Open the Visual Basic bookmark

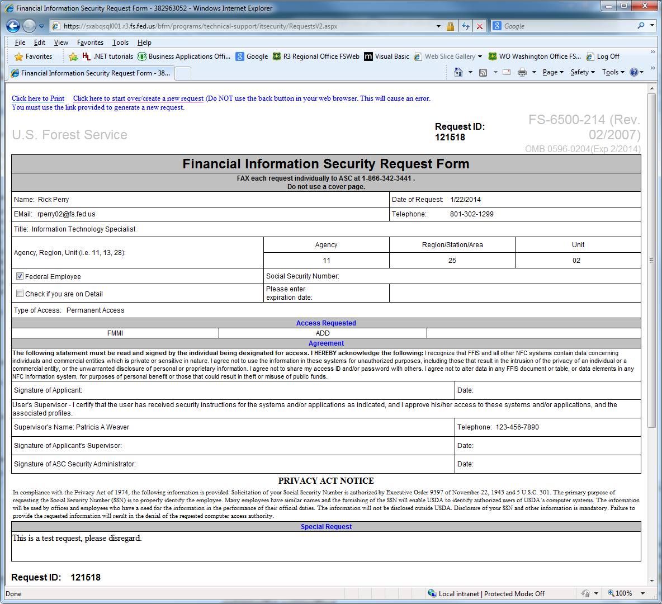[x=387, y=56]
